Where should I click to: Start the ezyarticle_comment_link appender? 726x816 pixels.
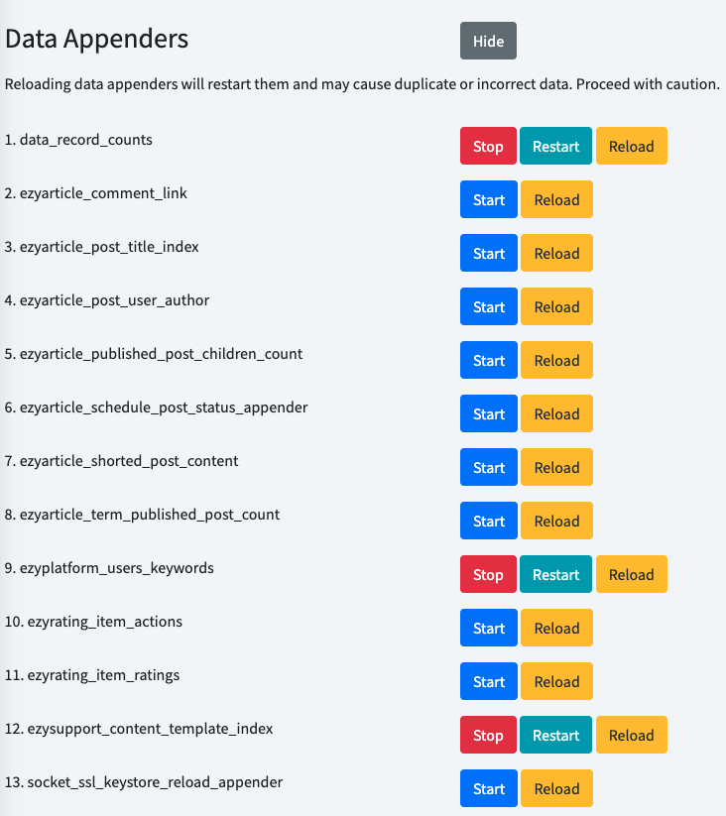(489, 199)
